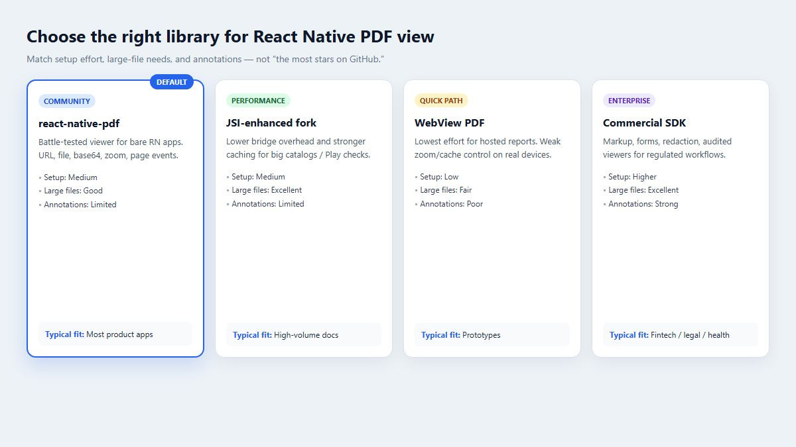Select the react-native-pdf card title
Image resolution: width=796 pixels, height=447 pixels.
click(x=79, y=123)
